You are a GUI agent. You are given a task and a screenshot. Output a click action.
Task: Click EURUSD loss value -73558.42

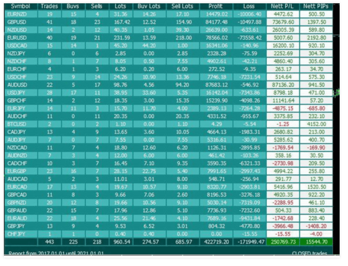[x=249, y=38]
